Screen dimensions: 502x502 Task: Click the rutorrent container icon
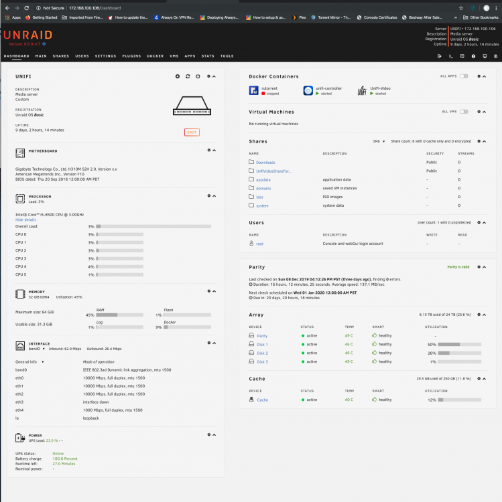coord(253,90)
